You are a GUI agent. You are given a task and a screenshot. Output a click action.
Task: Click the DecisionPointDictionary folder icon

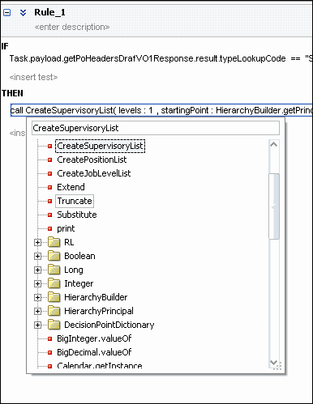tap(54, 325)
